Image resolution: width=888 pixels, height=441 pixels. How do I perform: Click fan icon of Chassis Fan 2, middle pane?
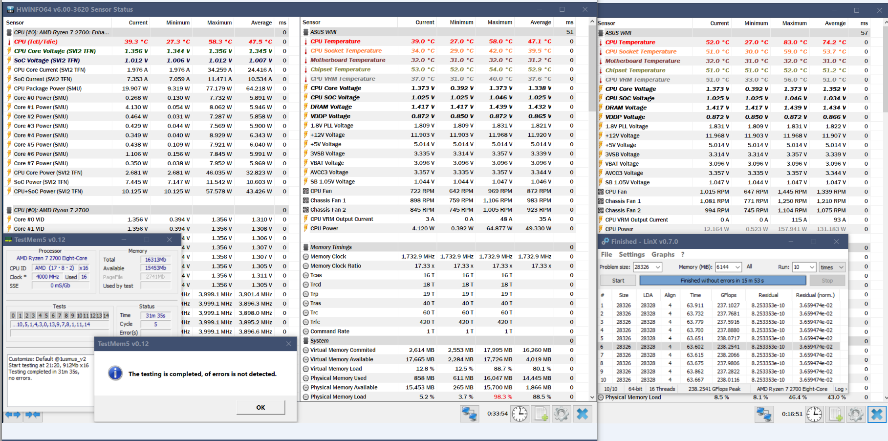coord(306,210)
